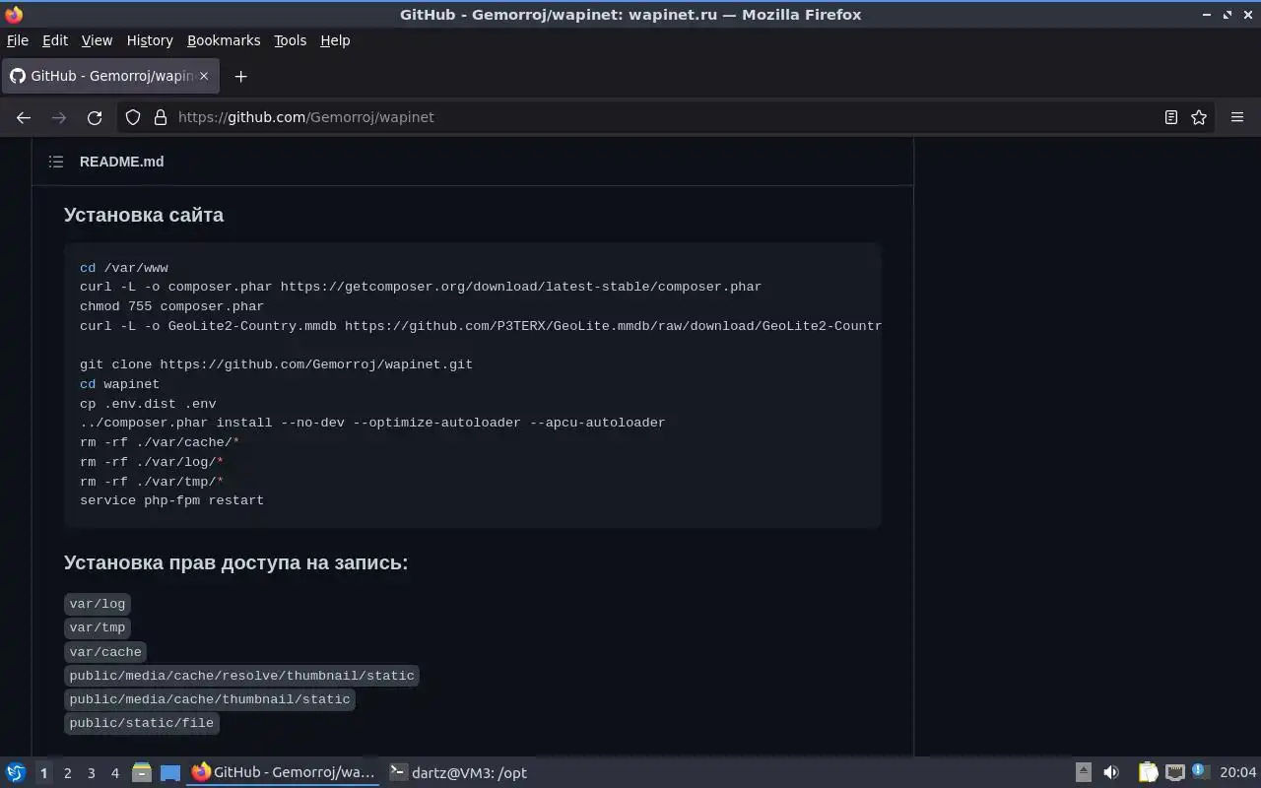
Task: Switch to virtual desktop 3
Action: pos(91,773)
